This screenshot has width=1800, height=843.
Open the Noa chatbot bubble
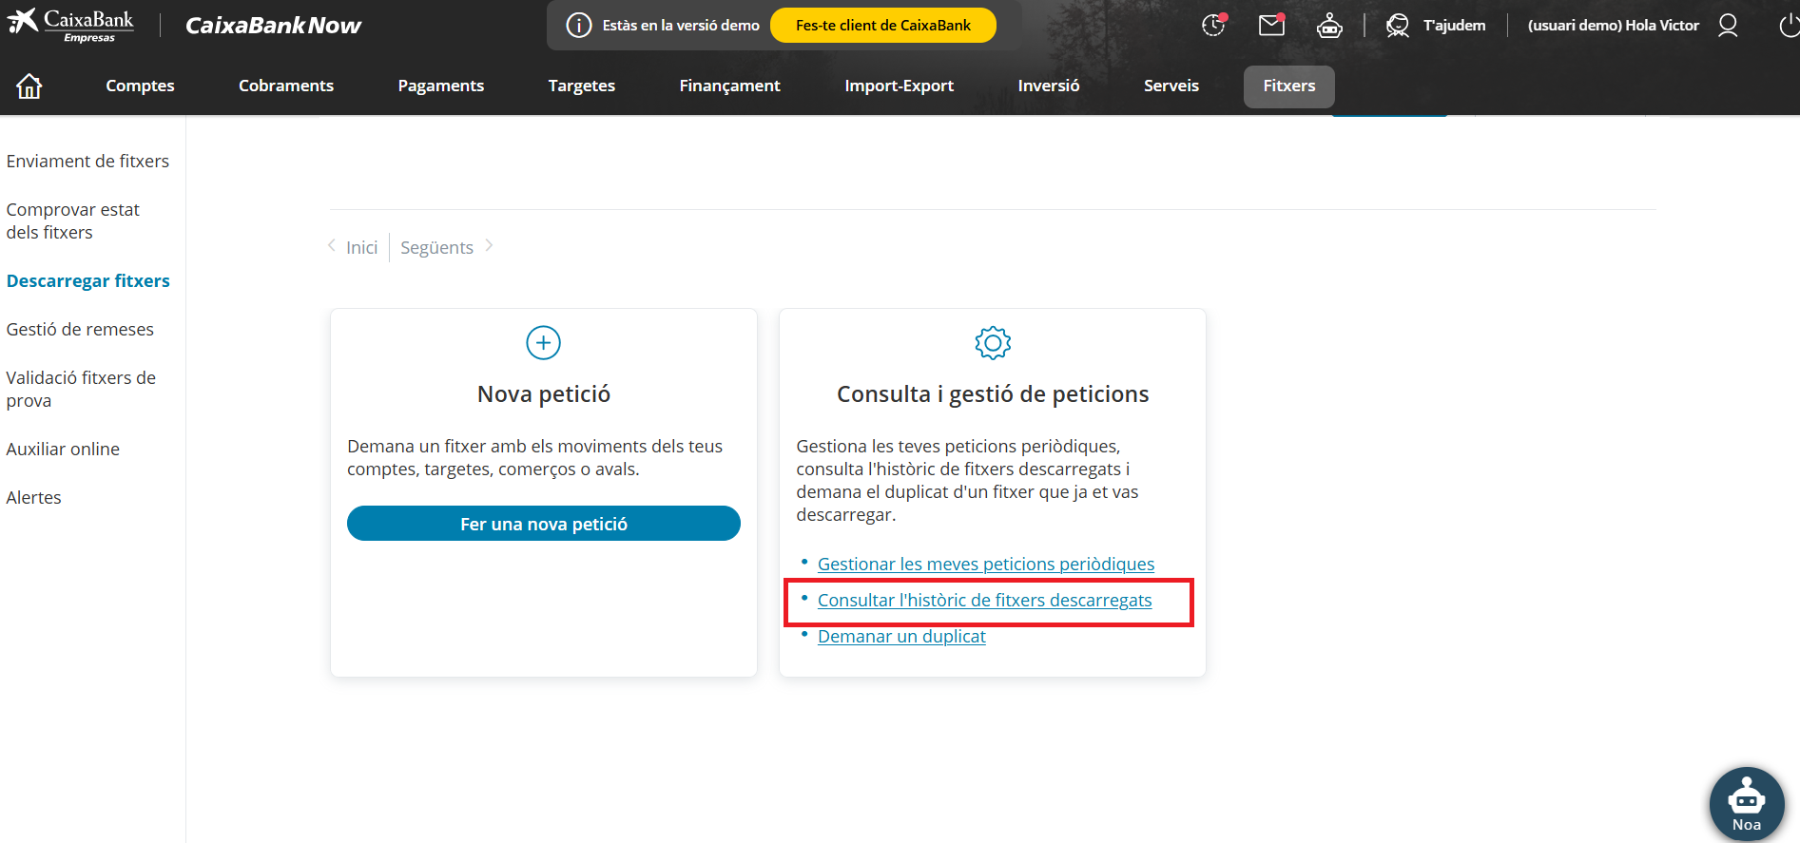[x=1746, y=804]
